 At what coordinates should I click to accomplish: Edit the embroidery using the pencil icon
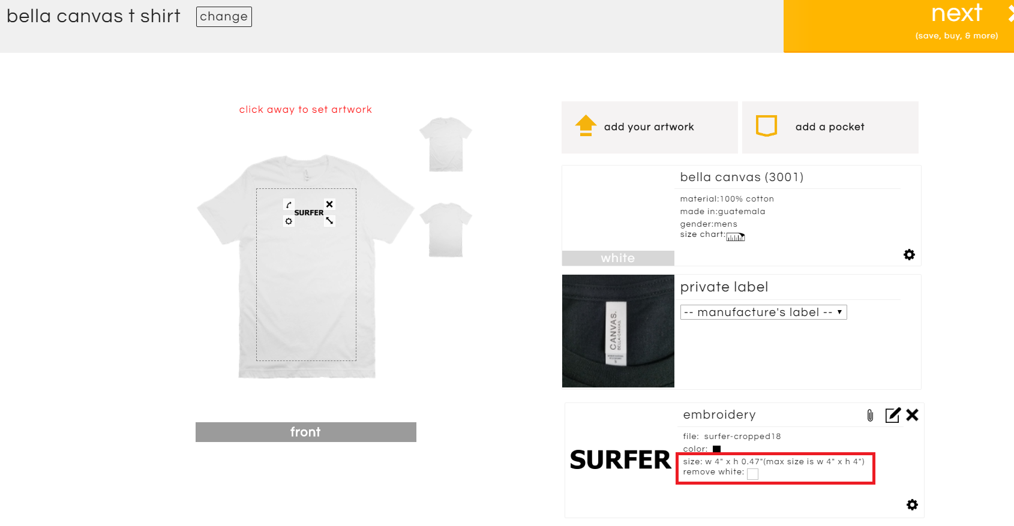892,414
